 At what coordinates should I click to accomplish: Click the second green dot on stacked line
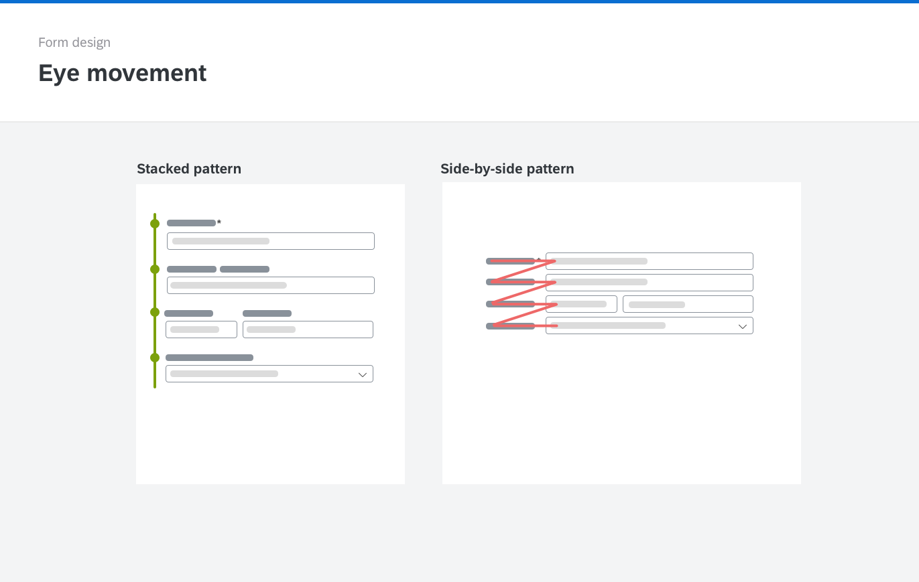tap(155, 269)
